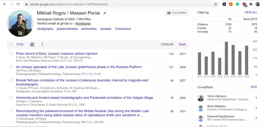Open the green Grammarly extension icon
The height and width of the screenshot is (127, 262).
237,4
